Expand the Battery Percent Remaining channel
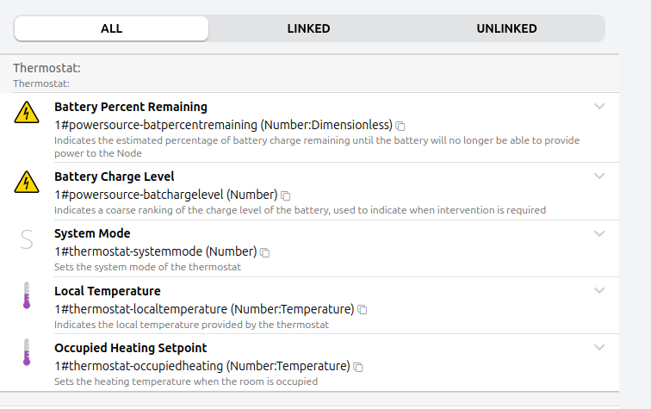The height and width of the screenshot is (409, 651). coord(600,107)
